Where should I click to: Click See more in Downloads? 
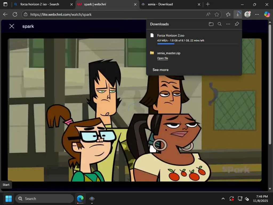[x=160, y=70]
